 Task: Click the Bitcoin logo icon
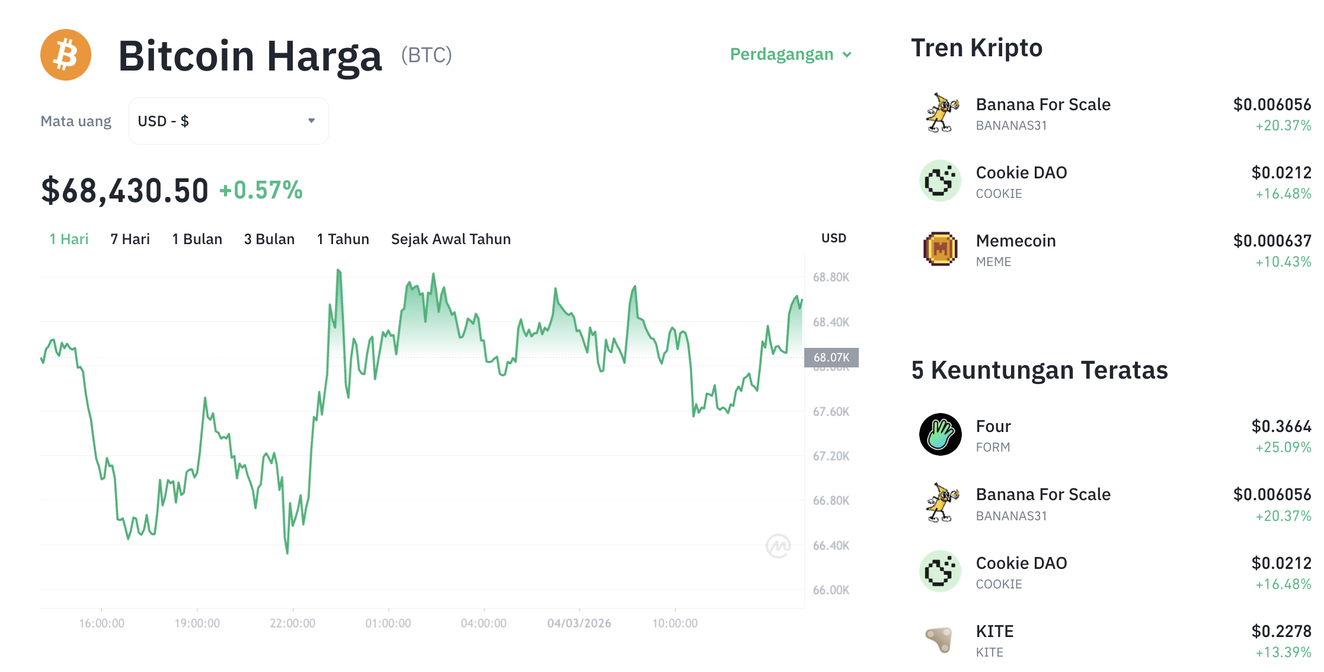65,55
